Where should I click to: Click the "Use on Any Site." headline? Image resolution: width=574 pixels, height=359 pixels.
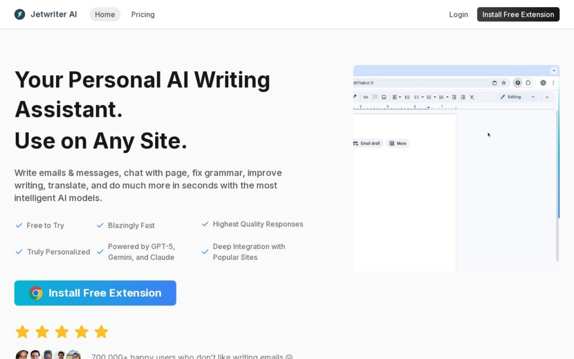pos(101,141)
